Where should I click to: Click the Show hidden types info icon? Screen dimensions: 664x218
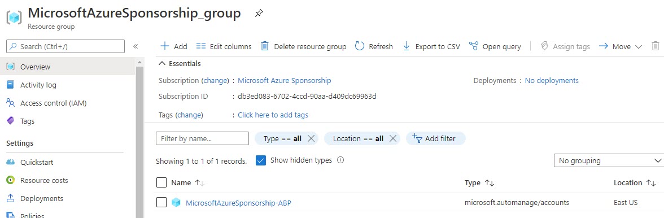click(x=340, y=160)
